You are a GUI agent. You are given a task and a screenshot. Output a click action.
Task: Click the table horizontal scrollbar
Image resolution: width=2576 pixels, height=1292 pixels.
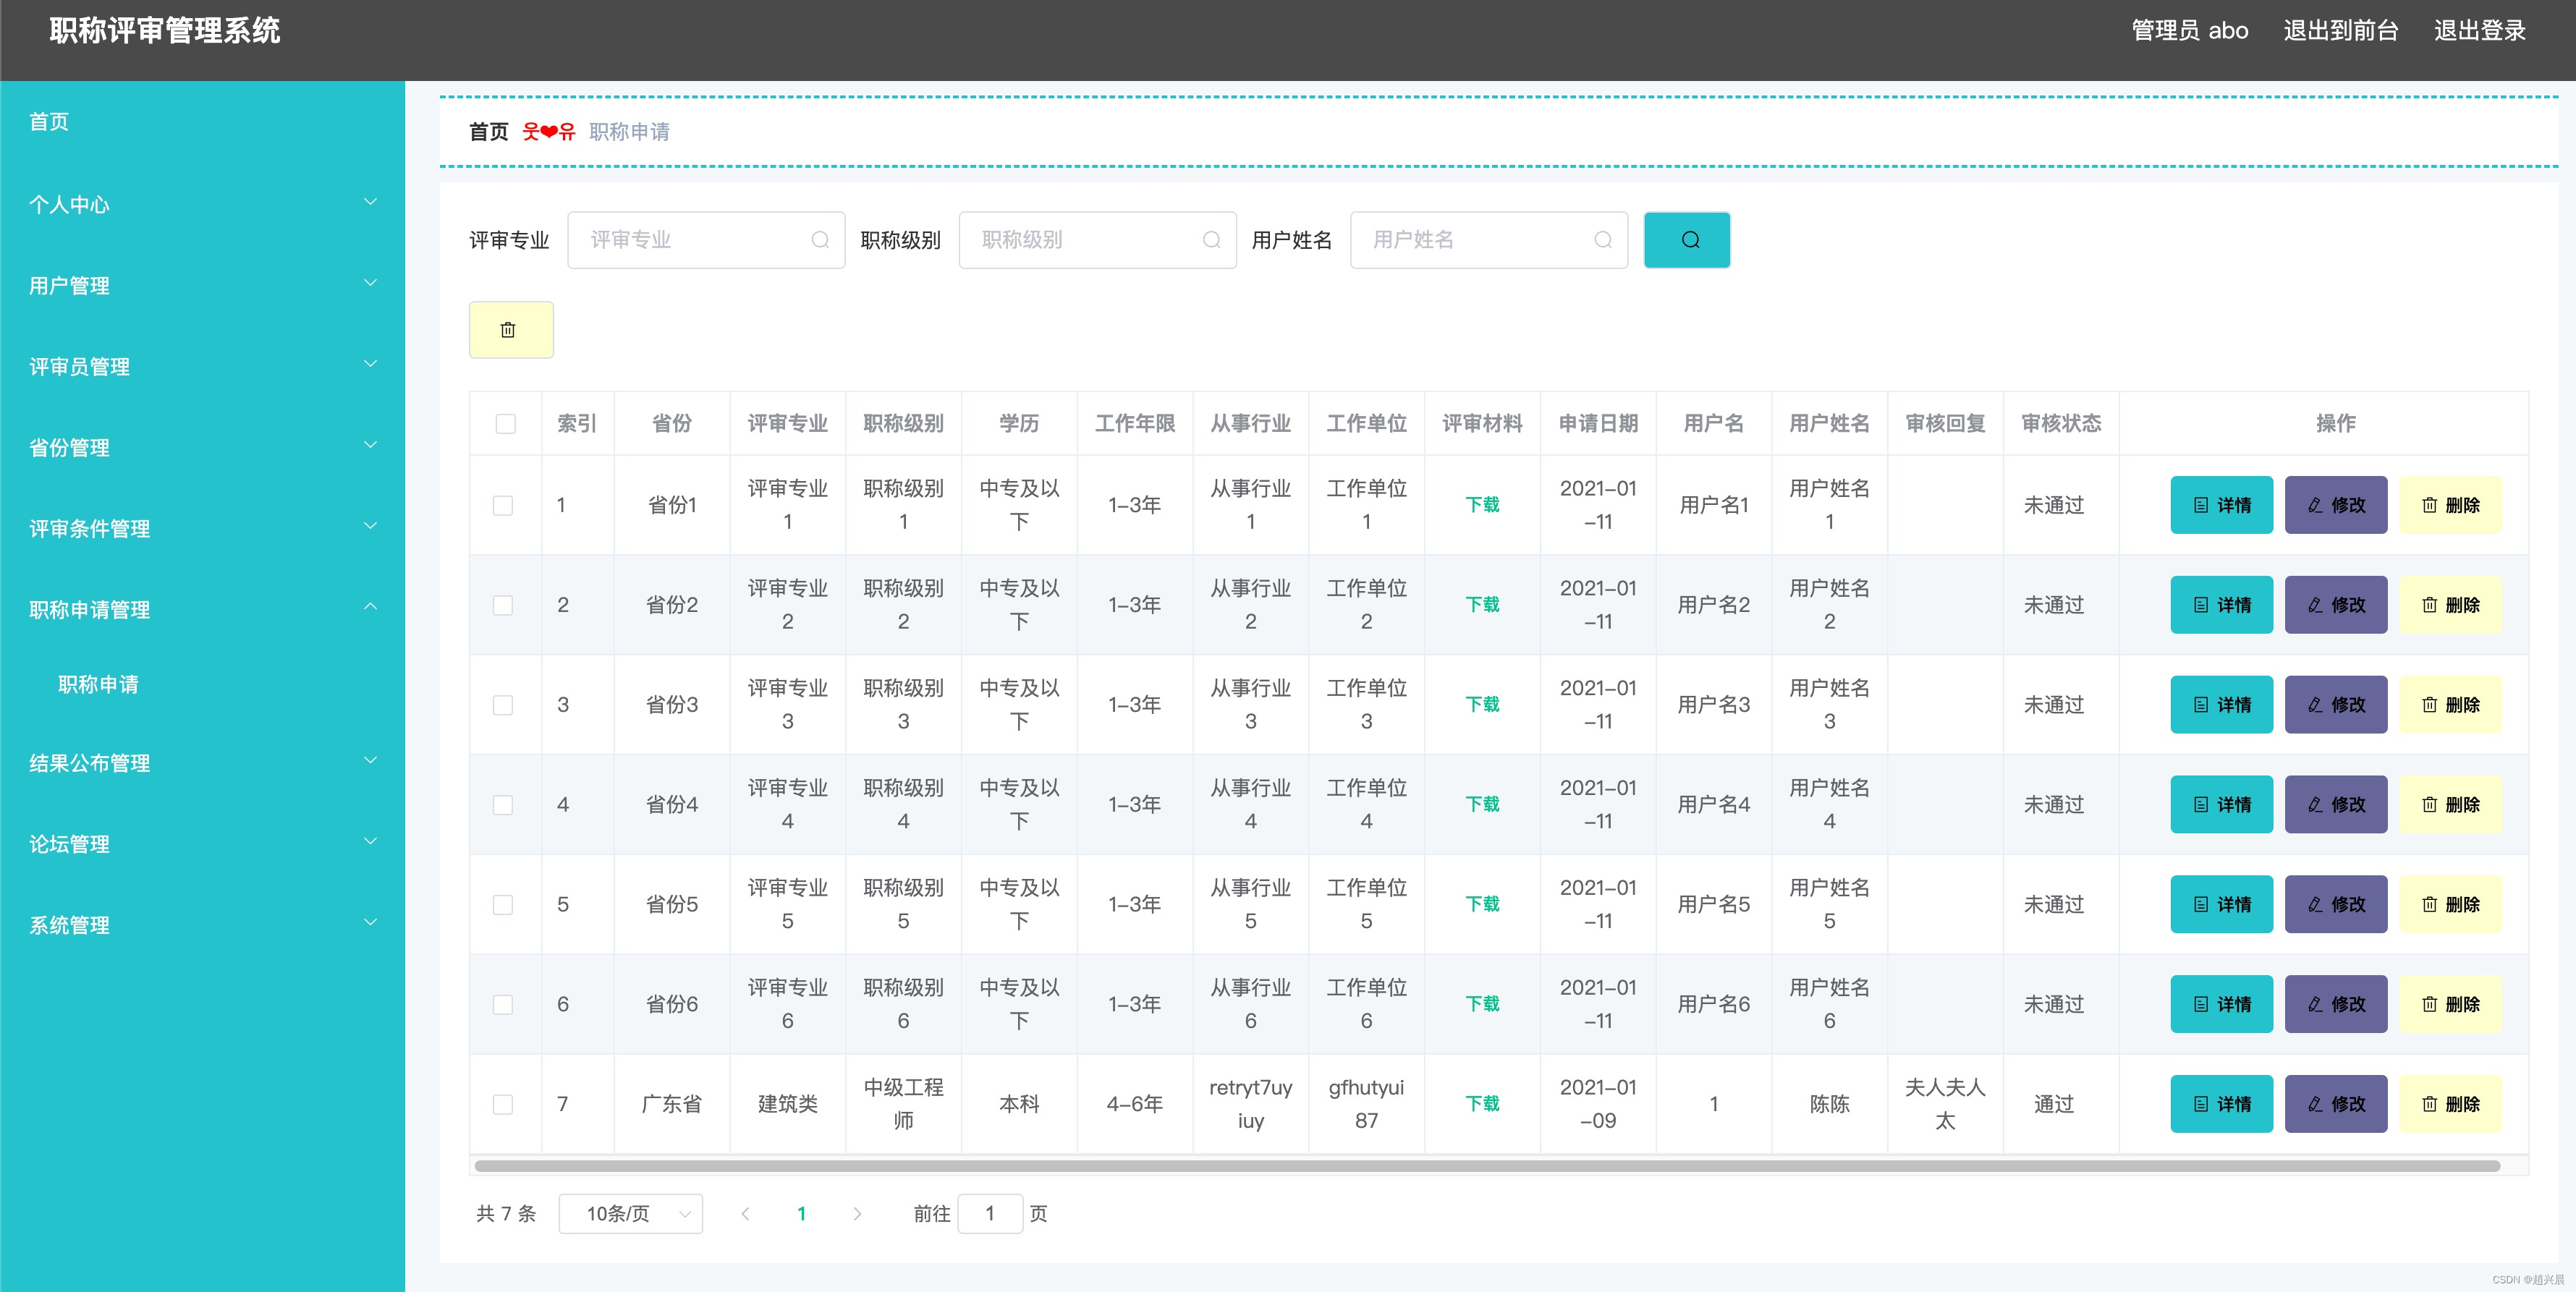(1487, 1166)
